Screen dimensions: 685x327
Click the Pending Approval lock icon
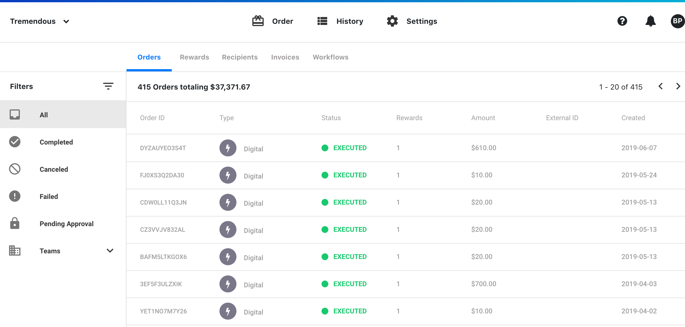coord(15,223)
